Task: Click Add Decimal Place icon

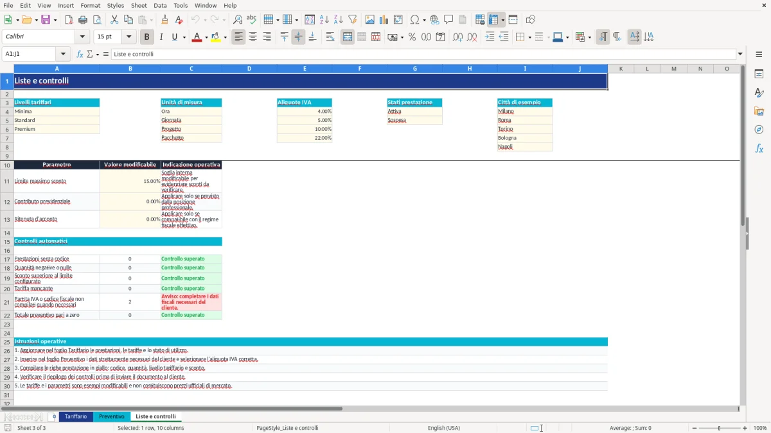Action: [458, 37]
